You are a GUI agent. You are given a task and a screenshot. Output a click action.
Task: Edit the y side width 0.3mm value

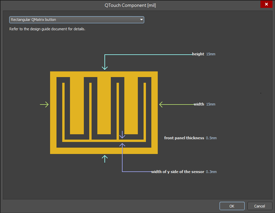211,172
